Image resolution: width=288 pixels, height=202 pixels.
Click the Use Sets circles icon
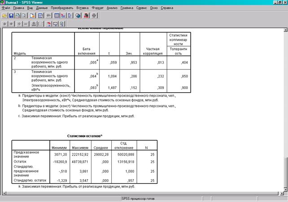pos(78,16)
